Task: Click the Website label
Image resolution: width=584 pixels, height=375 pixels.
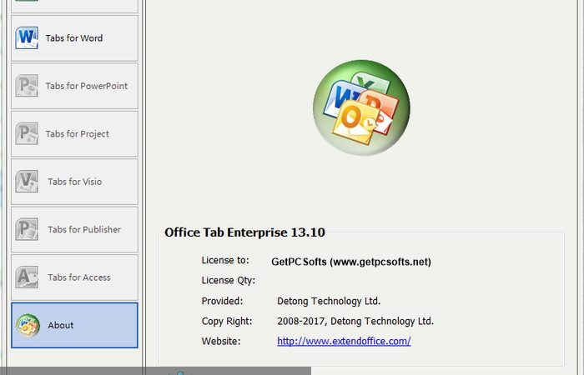Action: point(221,341)
